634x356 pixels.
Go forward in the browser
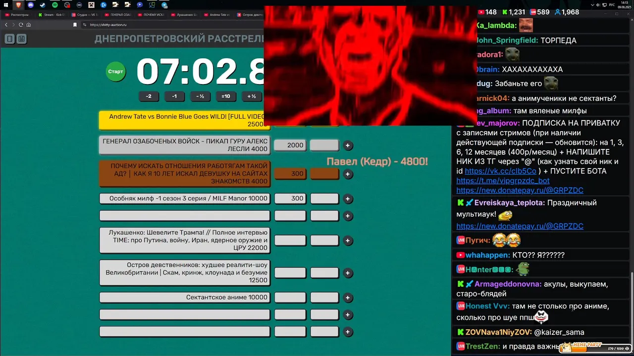tap(14, 25)
